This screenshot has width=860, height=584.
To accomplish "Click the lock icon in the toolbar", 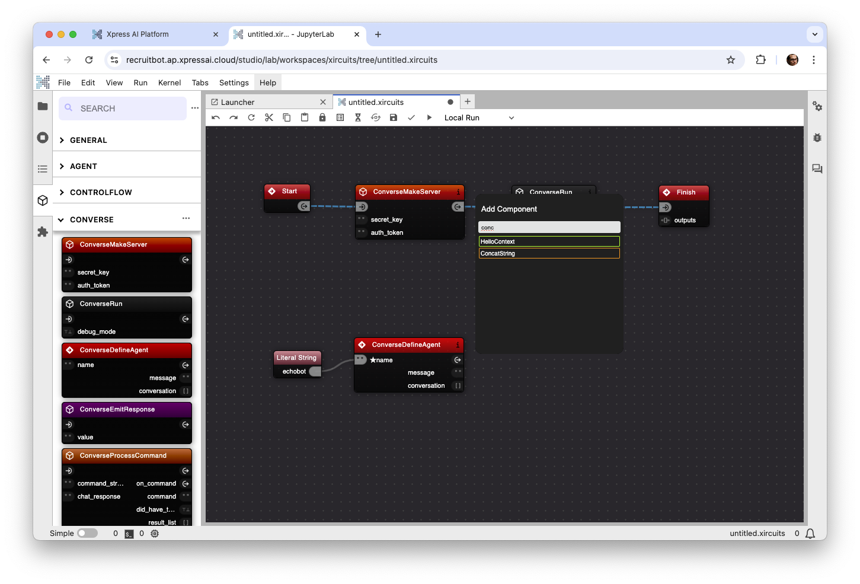I will [x=322, y=117].
